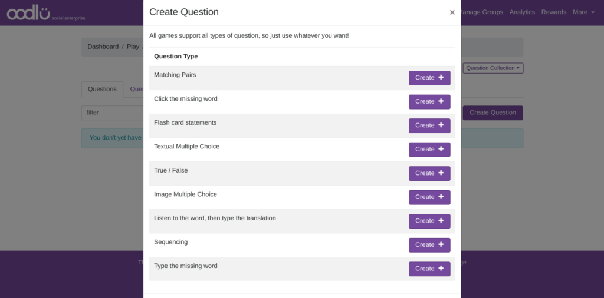Open the Question Collection dropdown
This screenshot has height=298, width=604.
(493, 68)
